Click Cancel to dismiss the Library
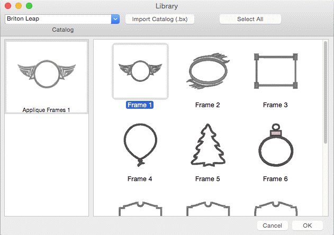Viewport: 334px width, 235px height. [x=272, y=225]
